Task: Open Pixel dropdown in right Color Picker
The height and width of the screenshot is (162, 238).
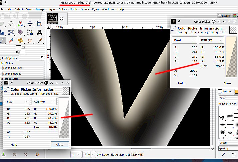Action: [185, 40]
